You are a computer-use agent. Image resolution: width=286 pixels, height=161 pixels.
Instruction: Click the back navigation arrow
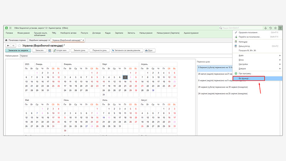pos(8,46)
